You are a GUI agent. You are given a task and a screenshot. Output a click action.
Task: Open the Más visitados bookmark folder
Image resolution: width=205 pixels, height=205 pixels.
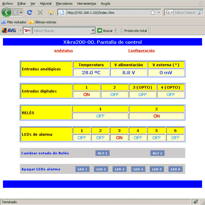pos(14,22)
